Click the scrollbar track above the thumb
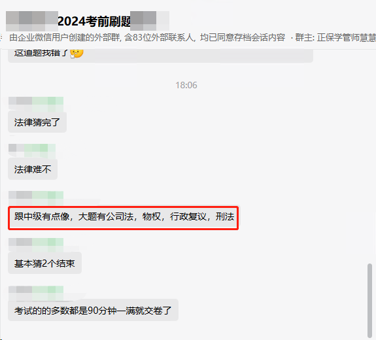Image resolution: width=376 pixels, height=340 pixels. 369,156
